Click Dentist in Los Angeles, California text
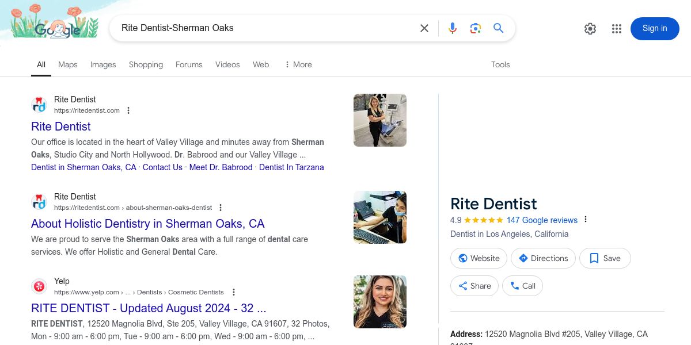 click(x=509, y=234)
